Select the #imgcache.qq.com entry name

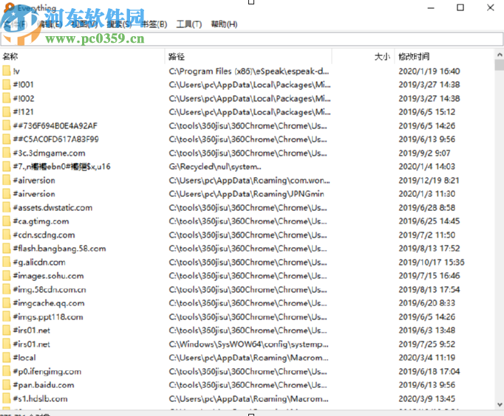[49, 303]
